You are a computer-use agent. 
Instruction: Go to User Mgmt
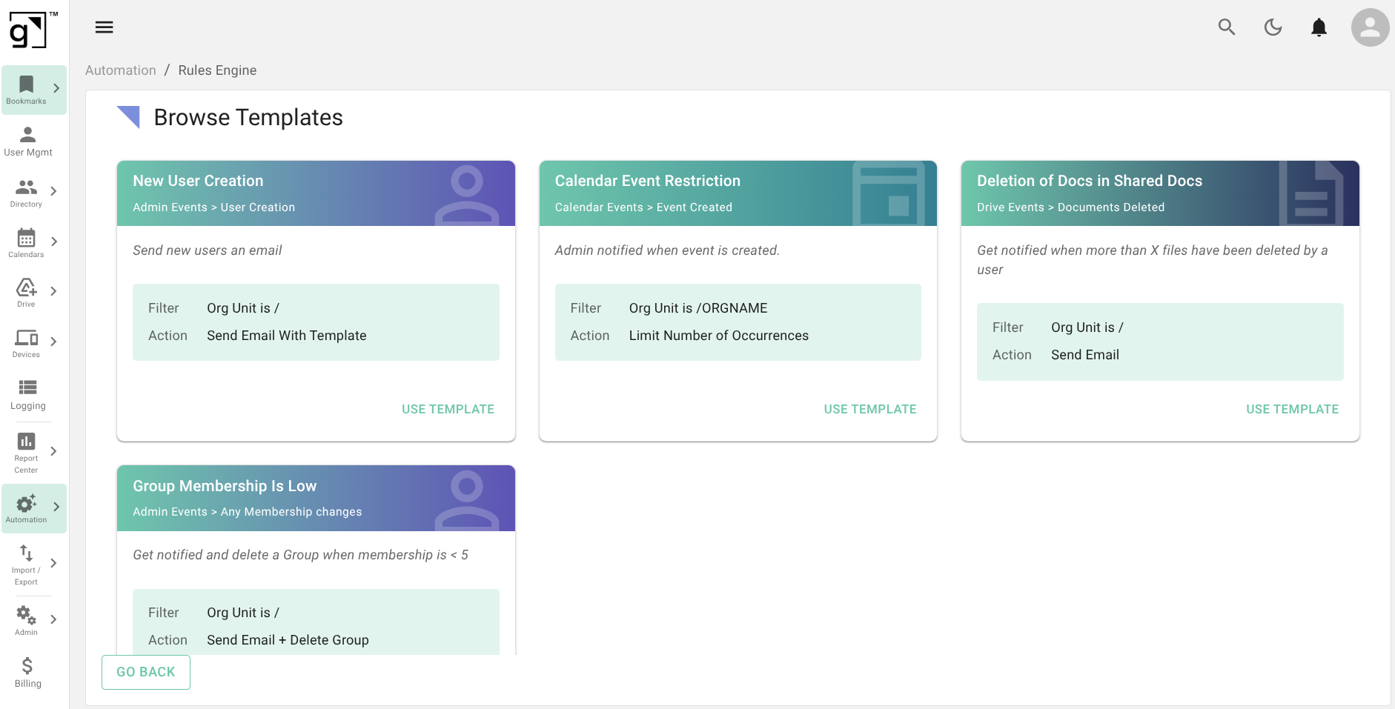(28, 141)
